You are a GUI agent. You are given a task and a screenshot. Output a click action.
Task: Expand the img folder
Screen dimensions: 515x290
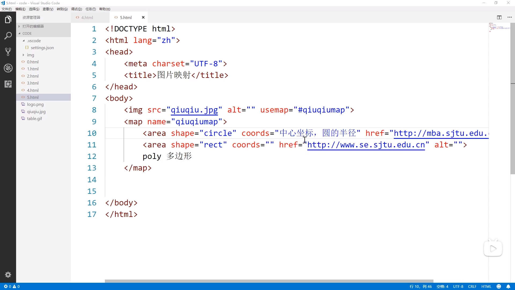(x=30, y=55)
